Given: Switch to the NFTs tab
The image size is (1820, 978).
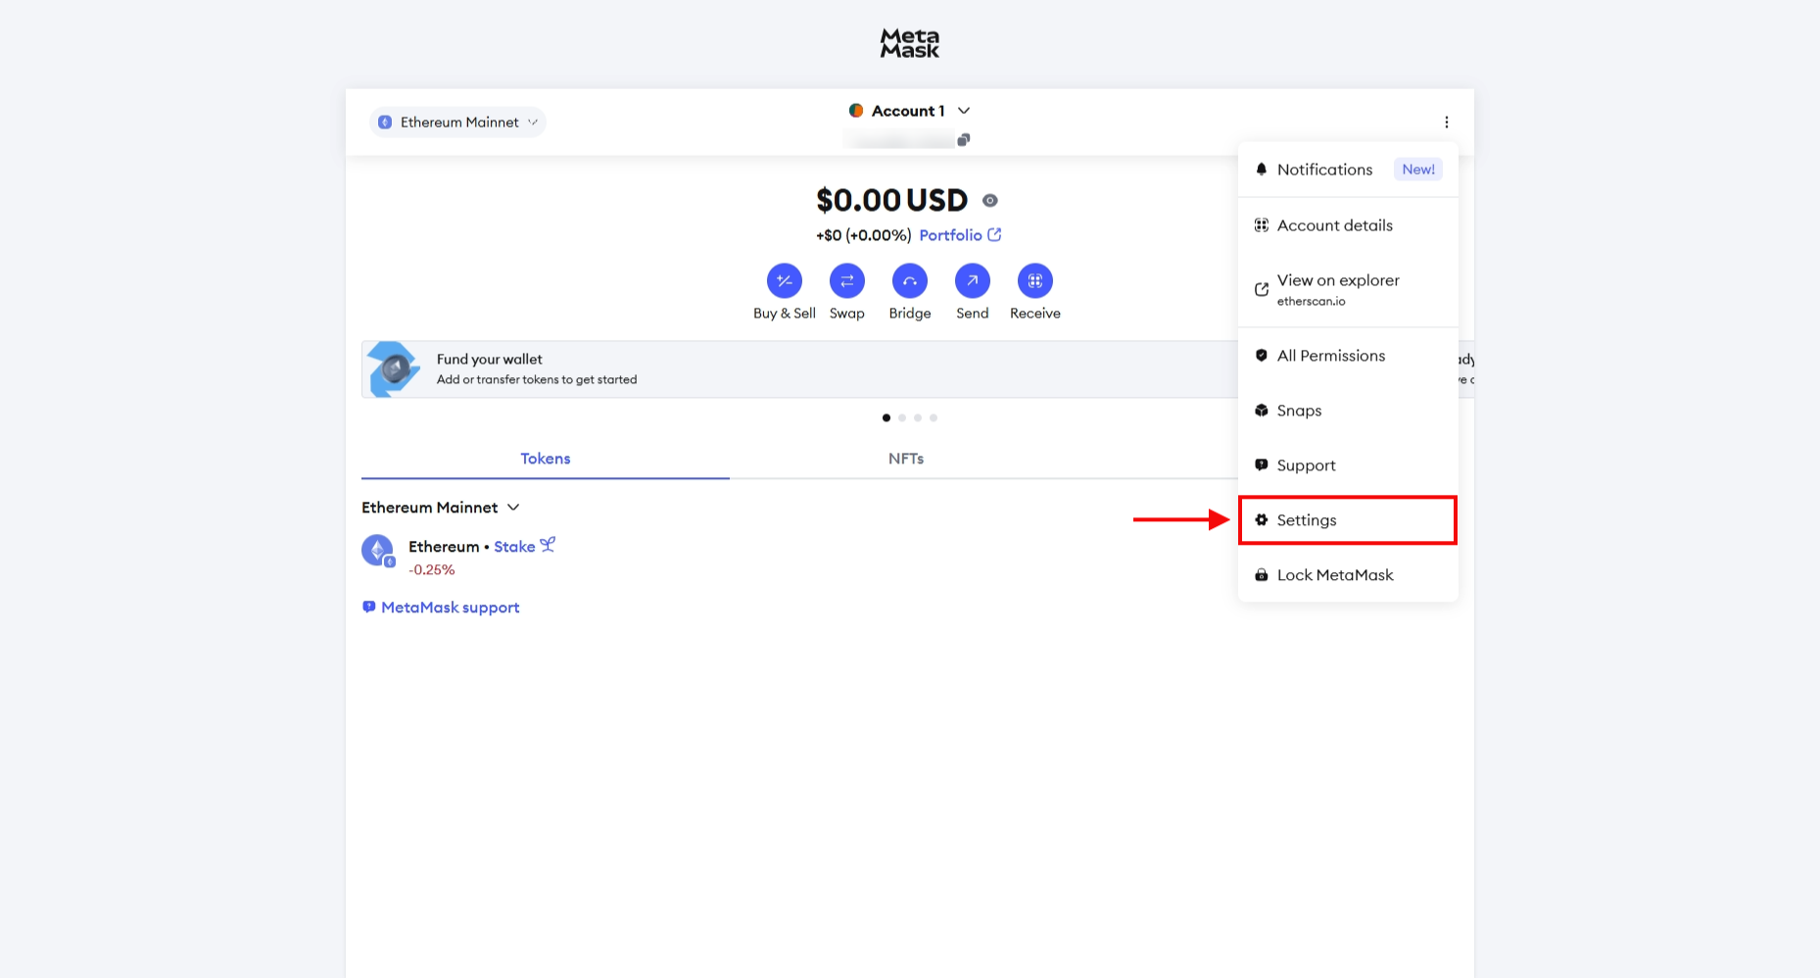Looking at the screenshot, I should click(905, 459).
